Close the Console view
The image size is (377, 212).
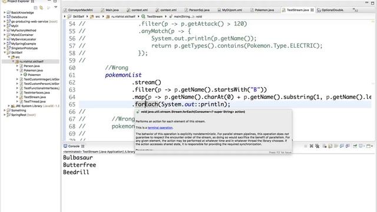tap(82, 146)
